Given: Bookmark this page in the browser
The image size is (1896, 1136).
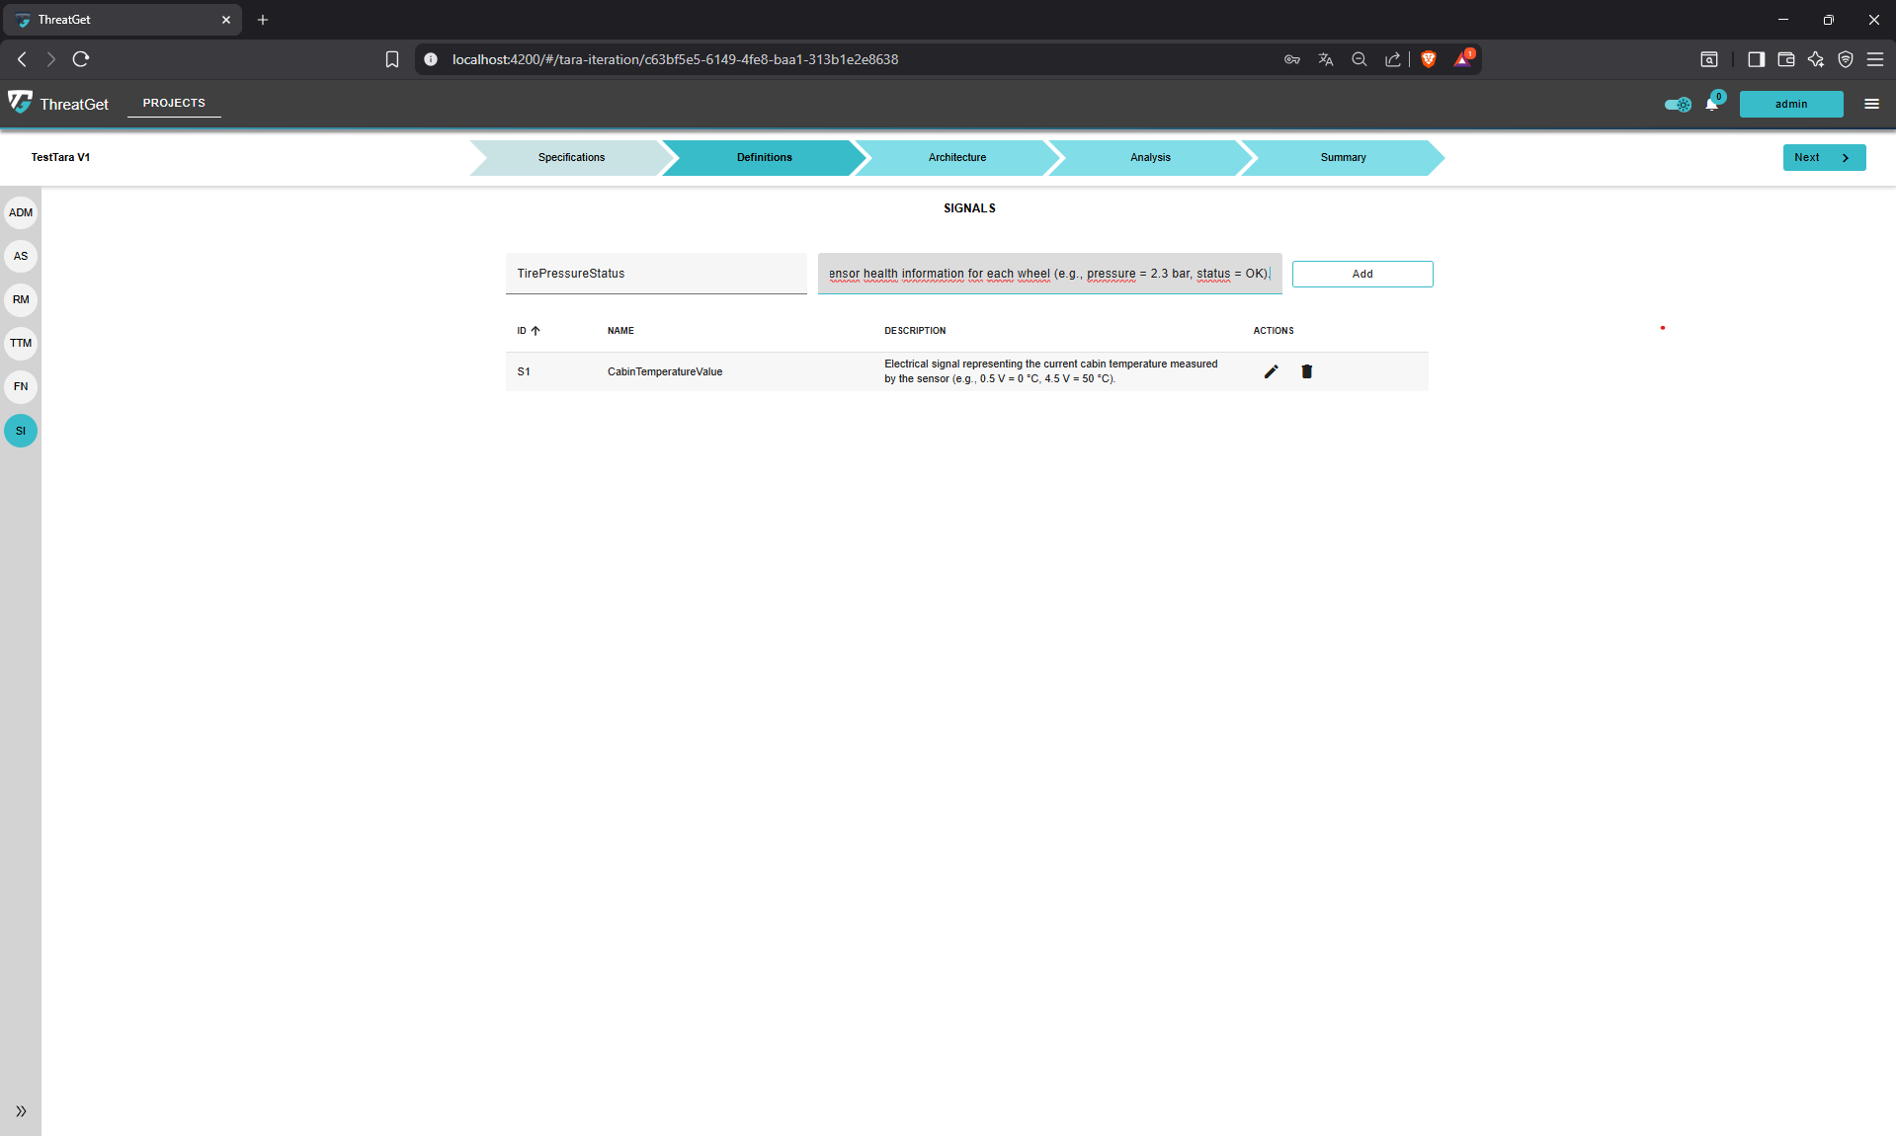Looking at the screenshot, I should (391, 59).
